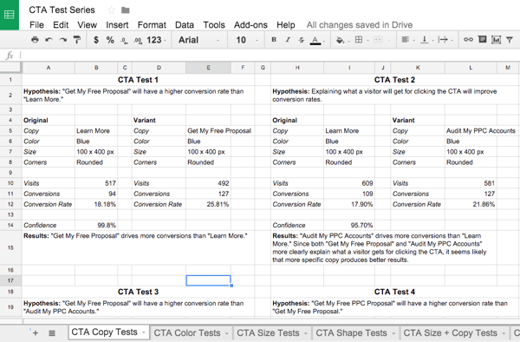
Task: Click the Redo arrow icon
Action: point(62,40)
